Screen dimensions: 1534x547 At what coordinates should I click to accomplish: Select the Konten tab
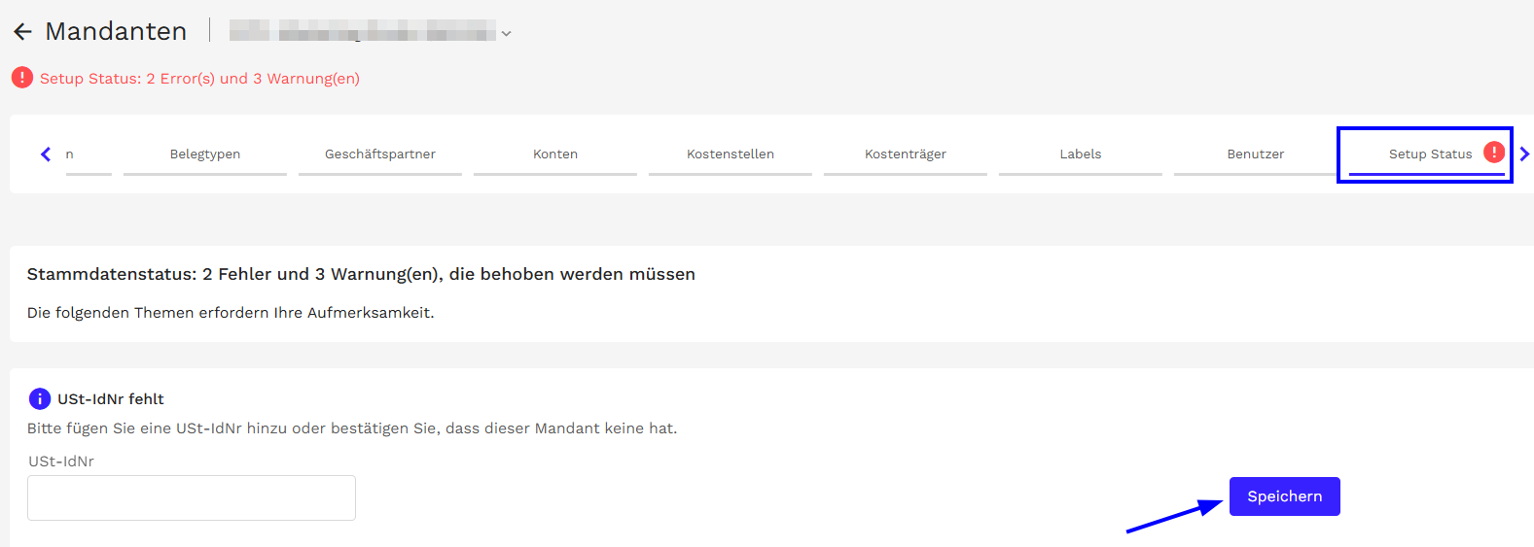click(x=554, y=154)
